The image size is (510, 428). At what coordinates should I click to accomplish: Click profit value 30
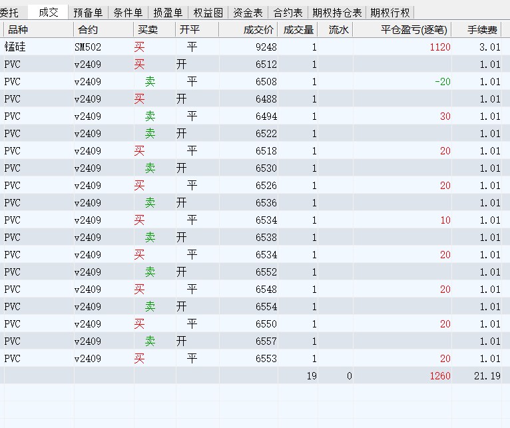click(x=445, y=116)
